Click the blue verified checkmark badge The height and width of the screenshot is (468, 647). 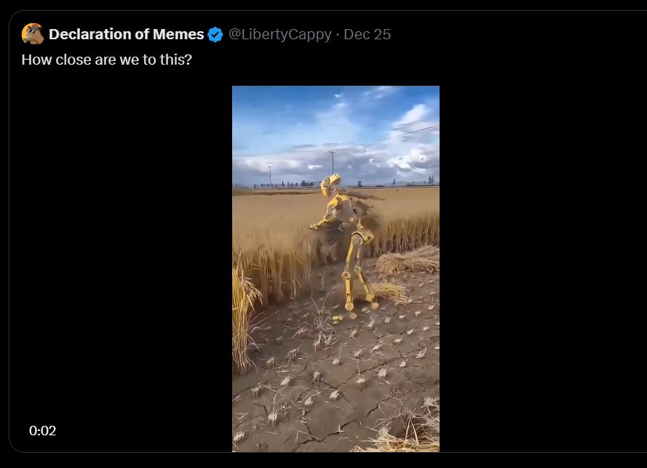(x=215, y=35)
